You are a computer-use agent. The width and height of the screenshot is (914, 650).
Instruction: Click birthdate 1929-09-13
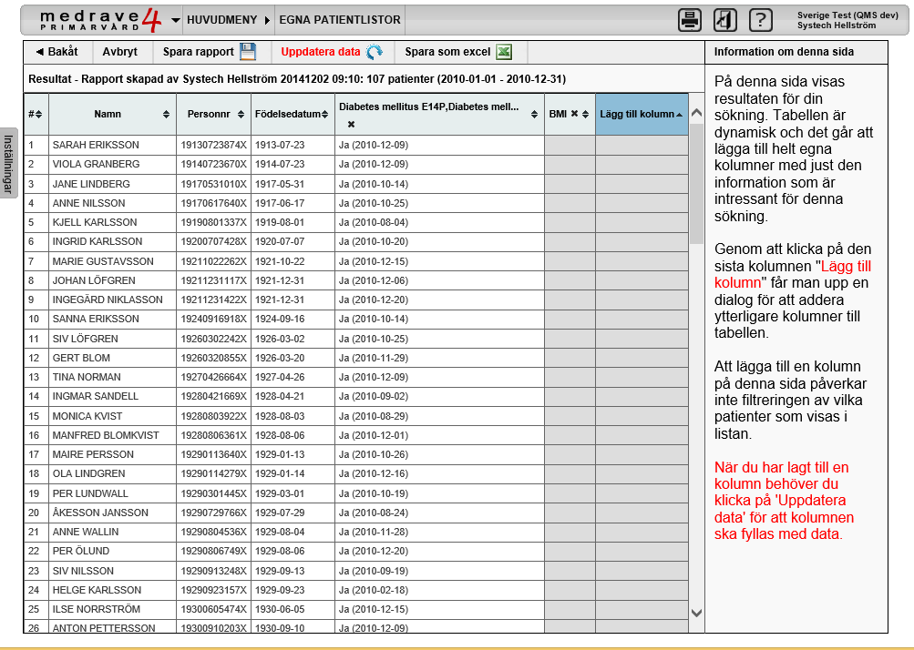pos(280,571)
